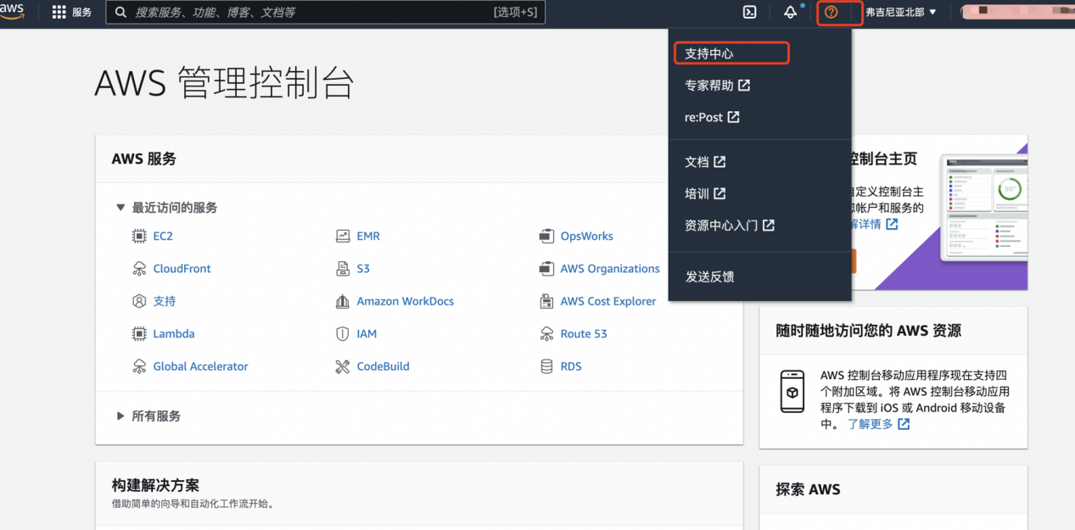Click the 探索 AWS heading
Image resolution: width=1075 pixels, height=530 pixels.
(x=808, y=490)
